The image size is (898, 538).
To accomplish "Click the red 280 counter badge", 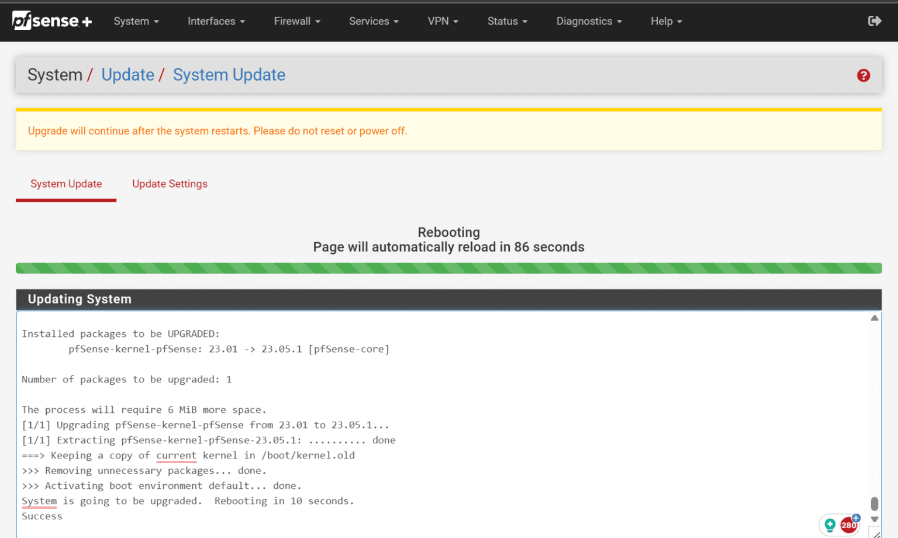I will pos(848,525).
